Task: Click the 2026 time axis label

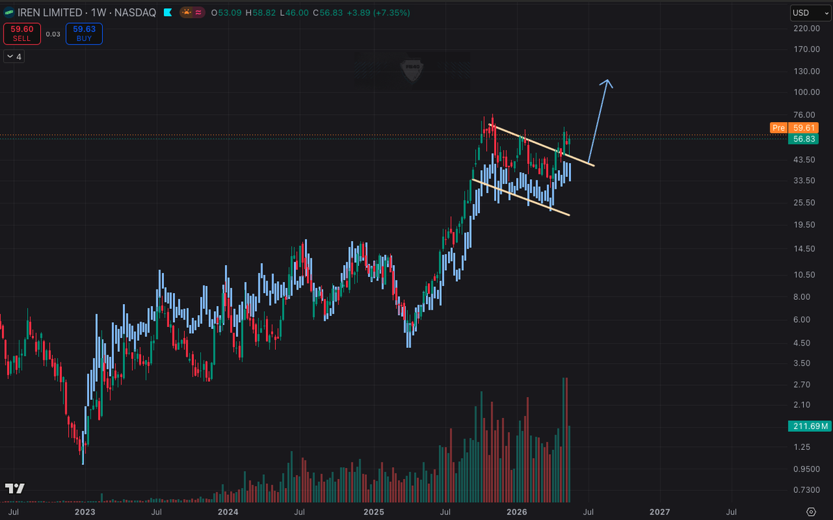Action: pyautogui.click(x=517, y=512)
